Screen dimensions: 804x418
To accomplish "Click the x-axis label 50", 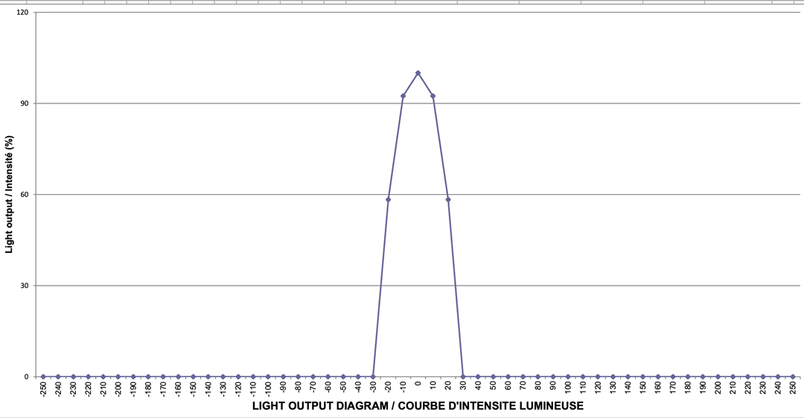I will [x=493, y=386].
